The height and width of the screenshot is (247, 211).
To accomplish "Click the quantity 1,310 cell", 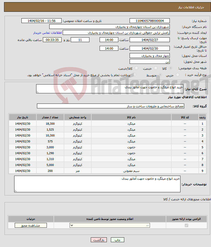I will (50, 159).
